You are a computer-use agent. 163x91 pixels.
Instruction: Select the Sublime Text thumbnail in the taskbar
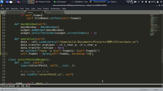(x=31, y=2)
